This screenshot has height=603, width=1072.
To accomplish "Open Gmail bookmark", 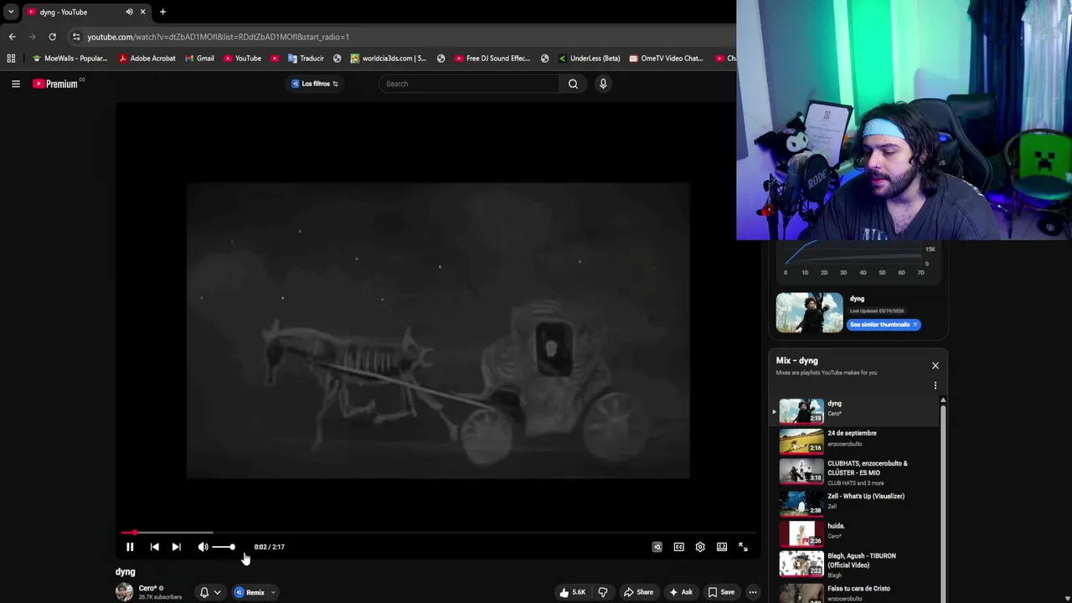I will (x=199, y=59).
